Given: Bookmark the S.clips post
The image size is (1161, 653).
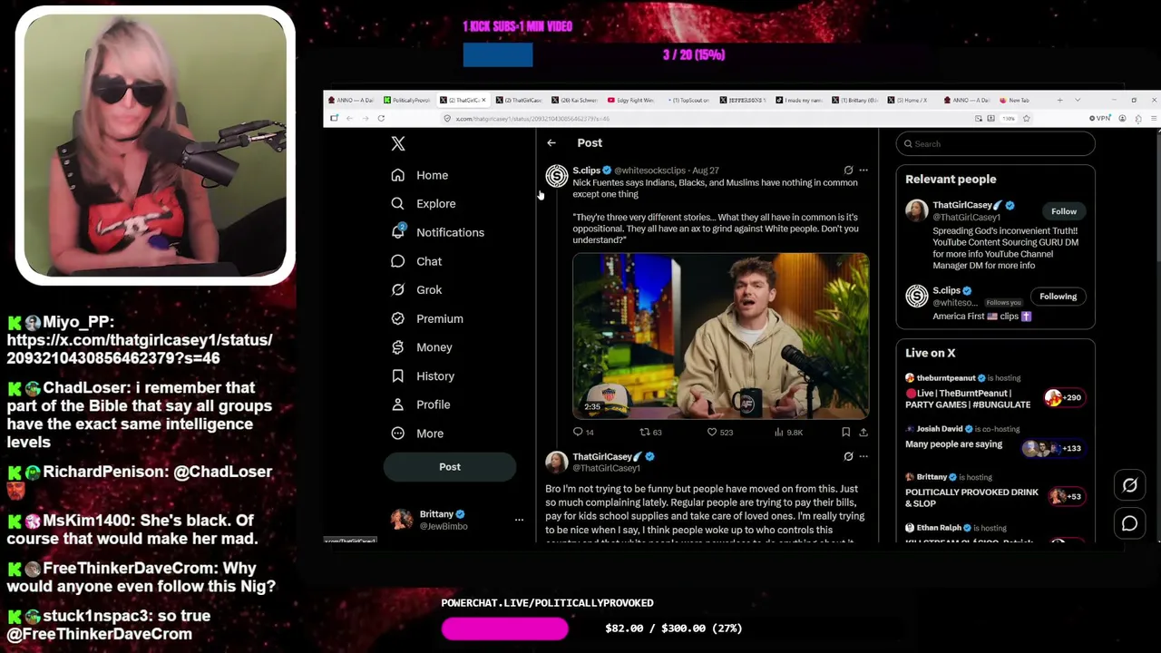Looking at the screenshot, I should tap(845, 433).
